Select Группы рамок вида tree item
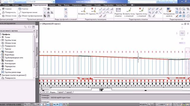Image resolution: width=190 pixels, height=106 pixels. (x=13, y=72)
